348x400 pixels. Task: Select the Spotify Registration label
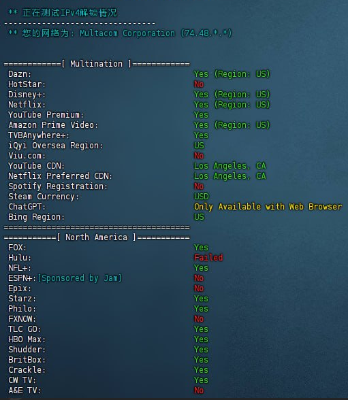pyautogui.click(x=58, y=186)
